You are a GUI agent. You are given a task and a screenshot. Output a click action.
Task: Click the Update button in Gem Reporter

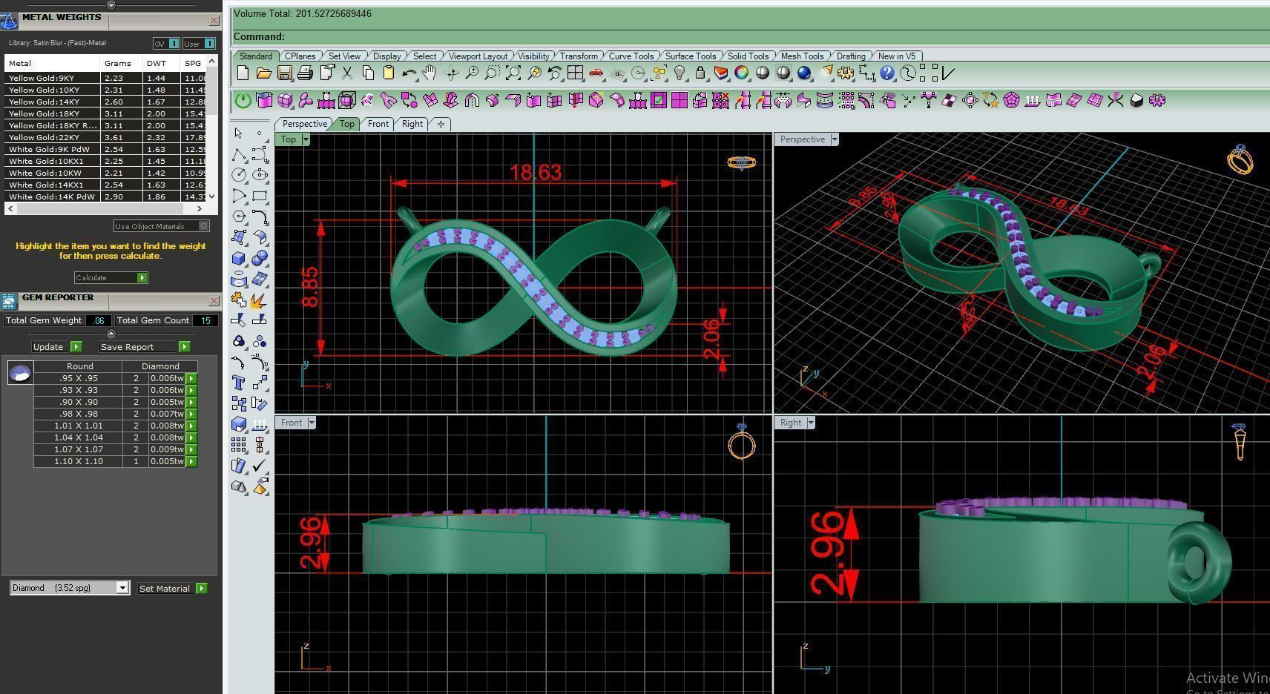tap(56, 347)
